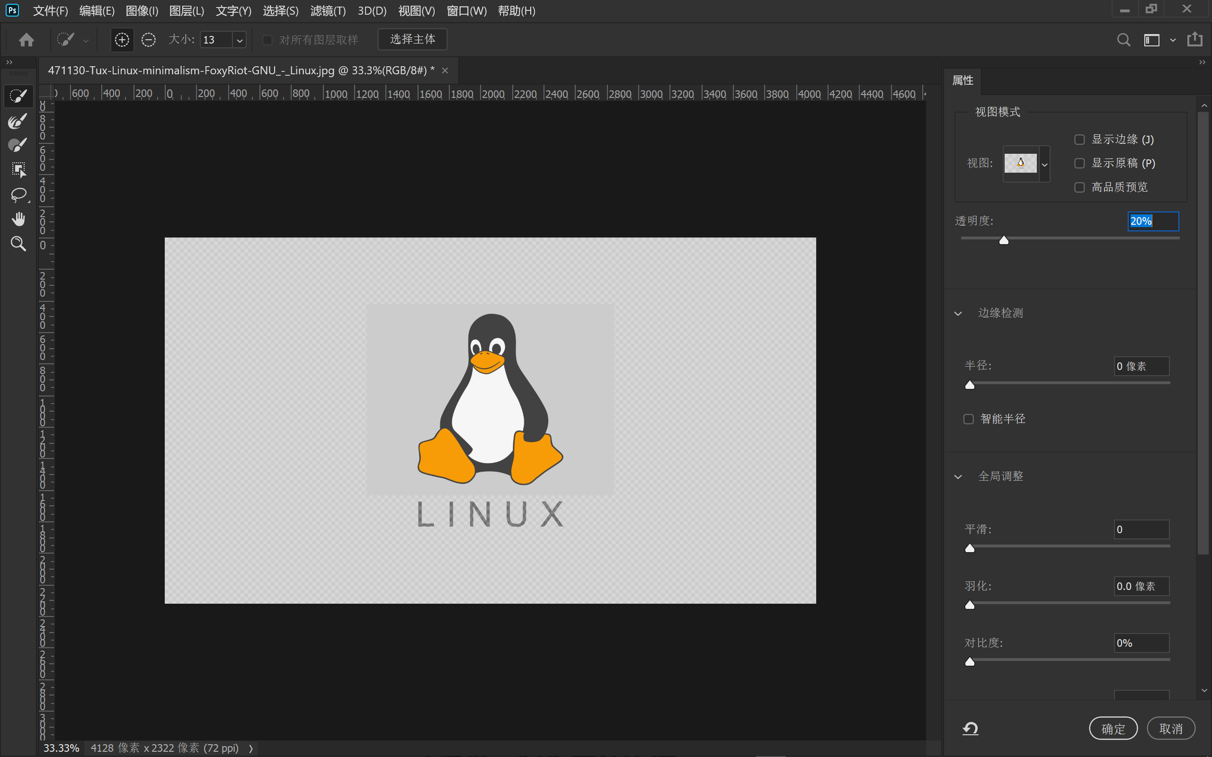
Task: Collapse the 边缘检测 section
Action: (x=958, y=313)
